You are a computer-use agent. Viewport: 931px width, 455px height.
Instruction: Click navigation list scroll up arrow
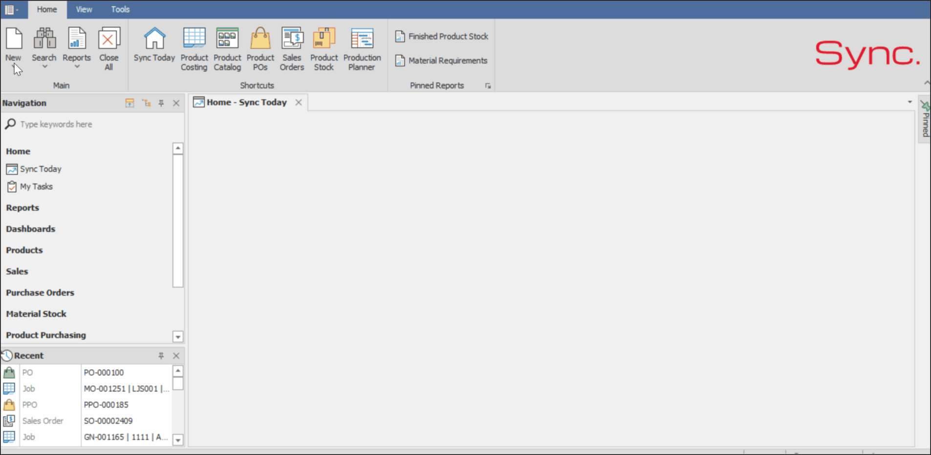tap(178, 148)
